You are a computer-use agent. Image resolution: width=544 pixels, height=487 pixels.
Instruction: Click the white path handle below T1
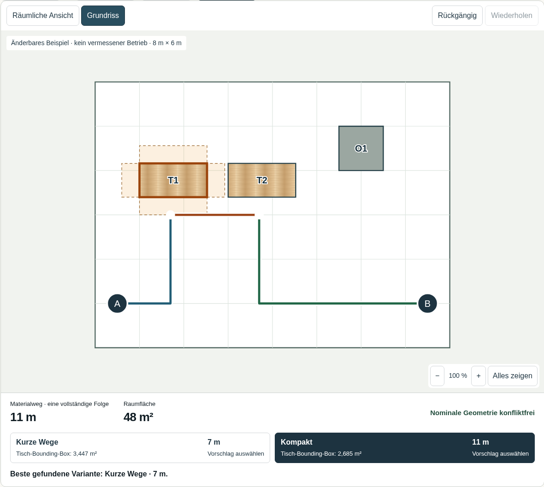pyautogui.click(x=171, y=215)
